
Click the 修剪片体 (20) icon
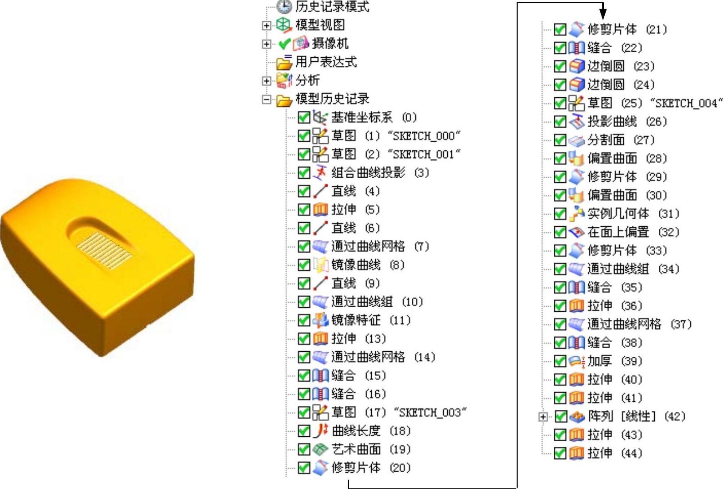(x=320, y=468)
